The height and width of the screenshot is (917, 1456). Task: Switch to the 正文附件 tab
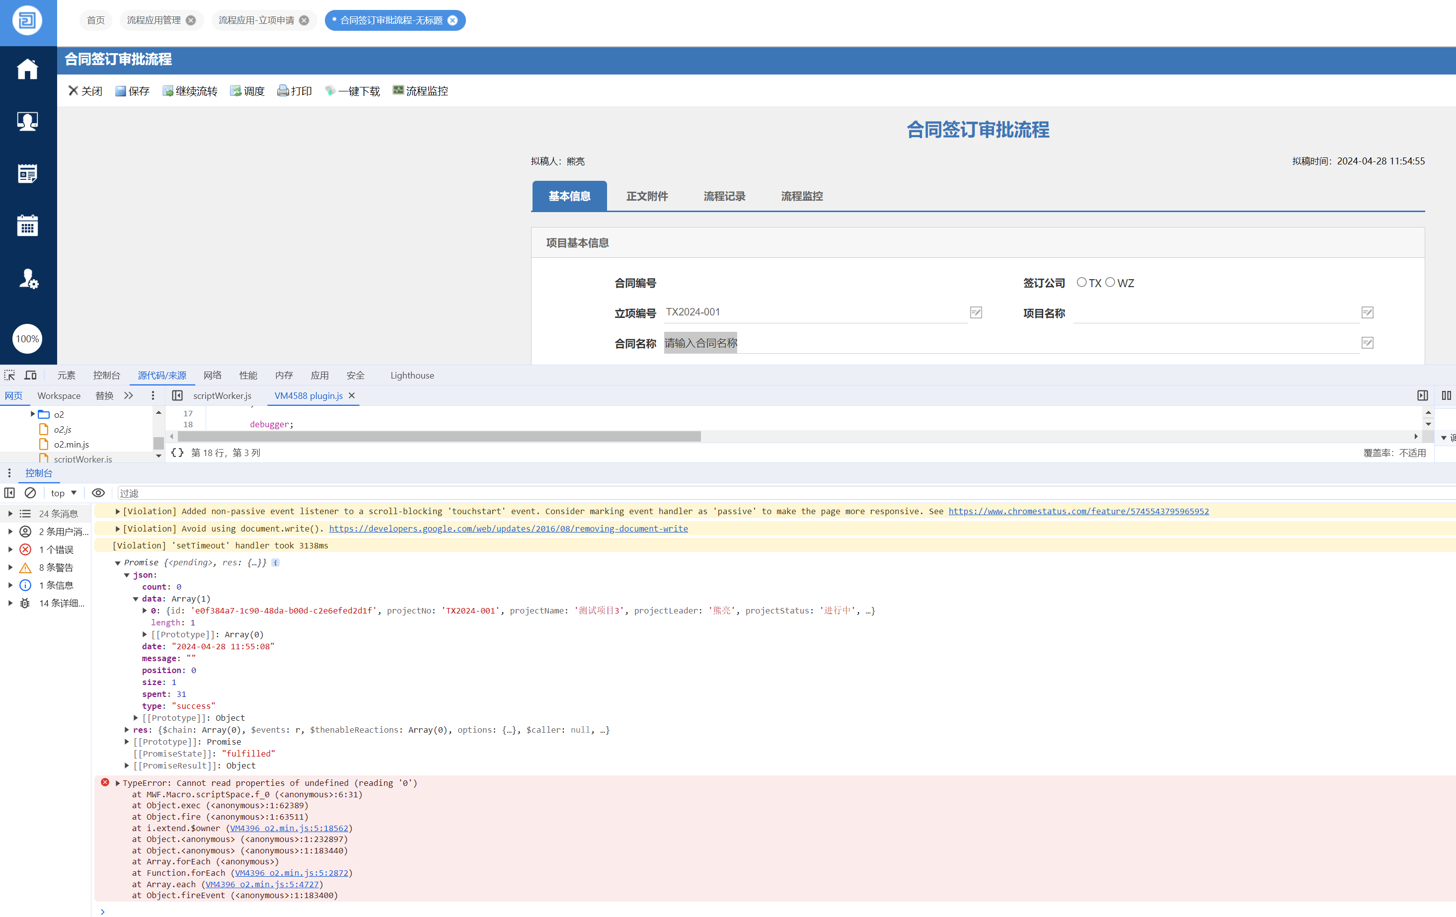(x=646, y=196)
